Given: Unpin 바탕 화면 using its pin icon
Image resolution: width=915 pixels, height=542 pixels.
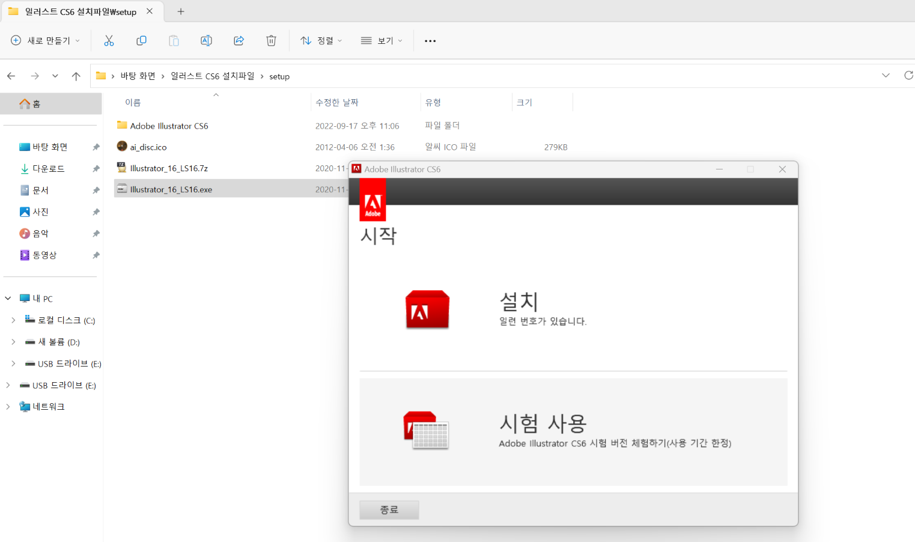Looking at the screenshot, I should click(96, 147).
